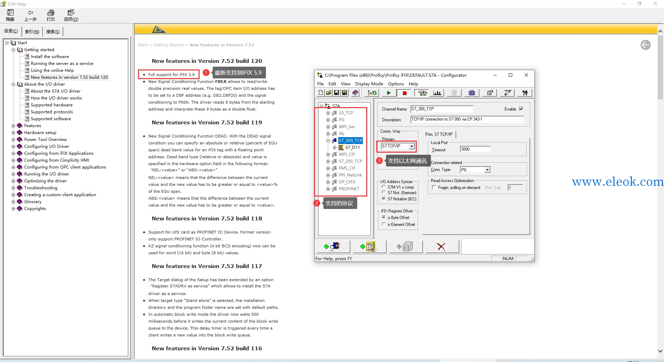Click the Hide (隐藏) toolbar icon in S7A Help
This screenshot has width=664, height=362.
pos(10,15)
